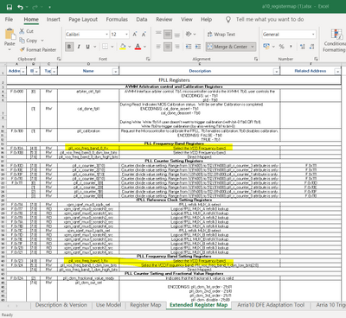Click the Tell me what you want field

[x=270, y=19]
